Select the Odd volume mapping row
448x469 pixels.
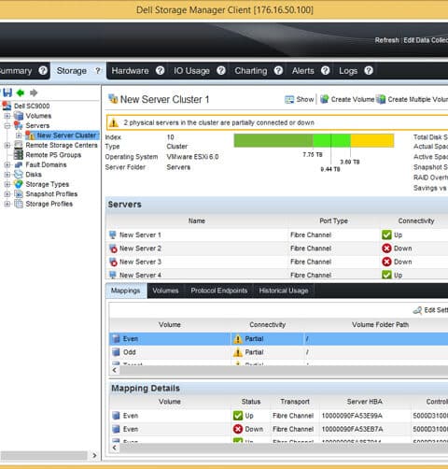pyautogui.click(x=278, y=352)
